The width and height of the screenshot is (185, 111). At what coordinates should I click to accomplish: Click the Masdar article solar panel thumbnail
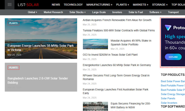point(95,44)
